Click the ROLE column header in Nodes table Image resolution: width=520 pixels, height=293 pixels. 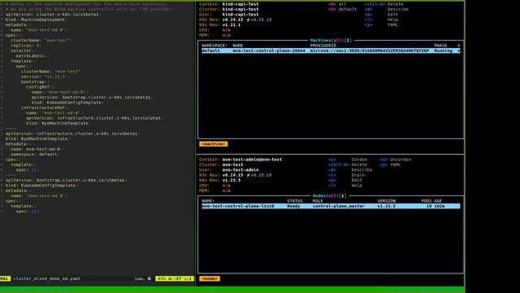point(318,201)
